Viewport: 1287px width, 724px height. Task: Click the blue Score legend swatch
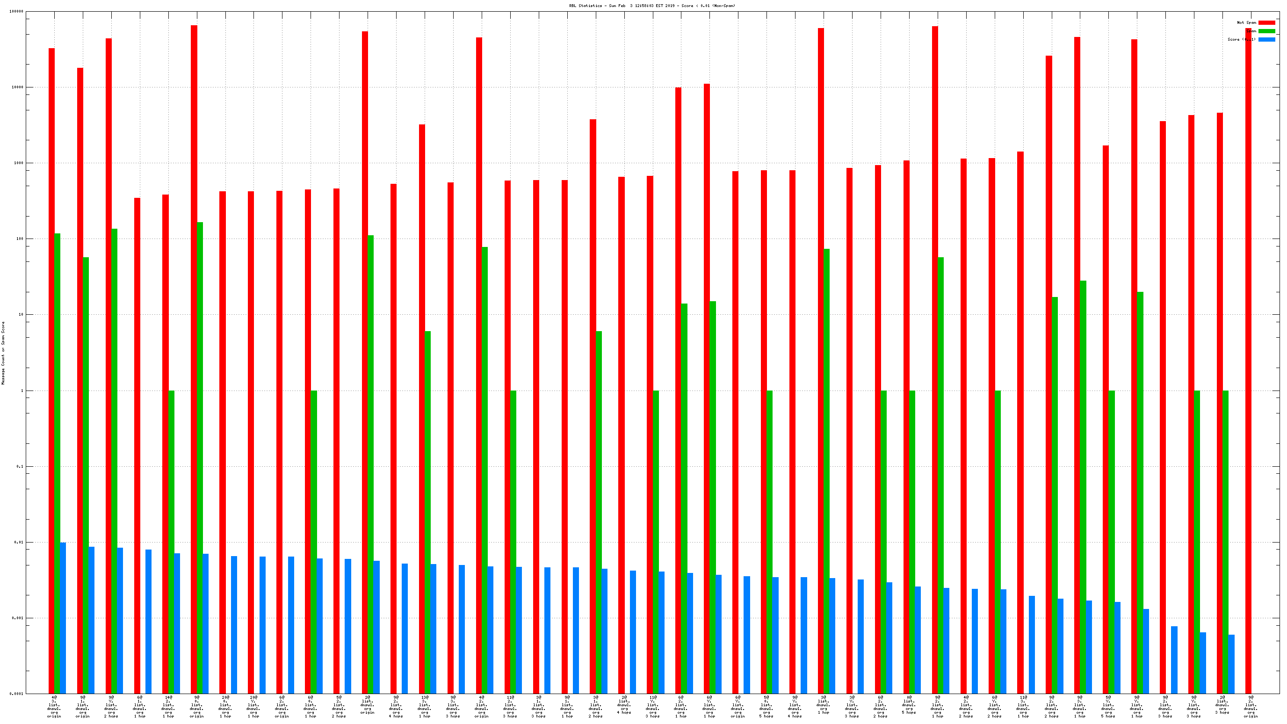[x=1266, y=39]
